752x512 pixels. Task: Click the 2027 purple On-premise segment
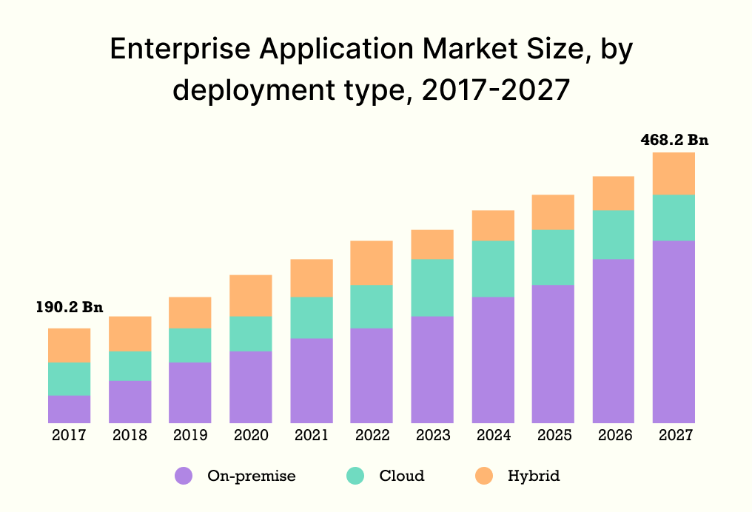(674, 331)
